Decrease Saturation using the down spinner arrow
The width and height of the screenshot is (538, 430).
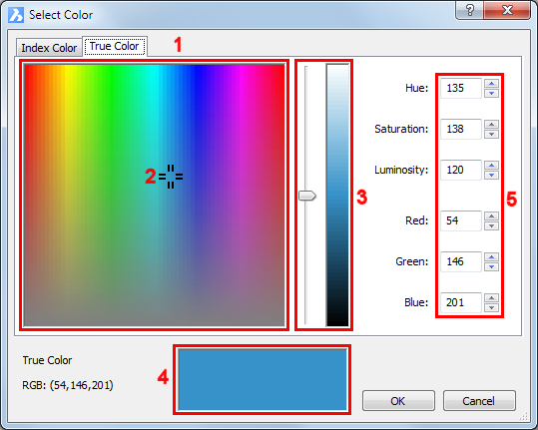click(491, 134)
